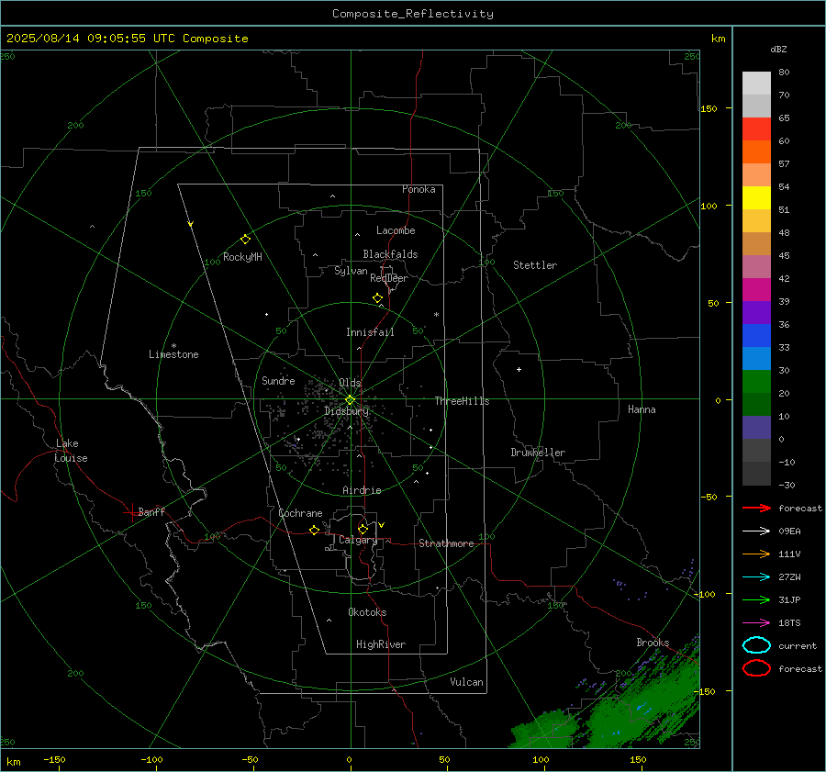Select the light gray band between 80 and 70
The image size is (826, 772).
click(x=756, y=84)
